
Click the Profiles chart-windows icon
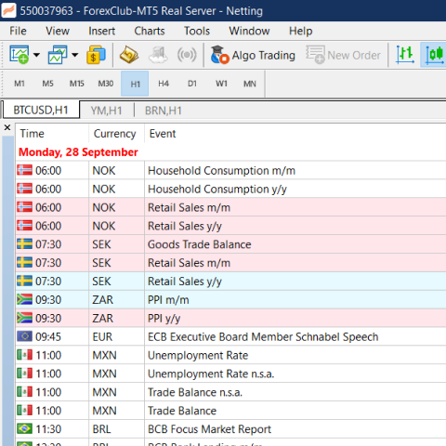pos(58,55)
